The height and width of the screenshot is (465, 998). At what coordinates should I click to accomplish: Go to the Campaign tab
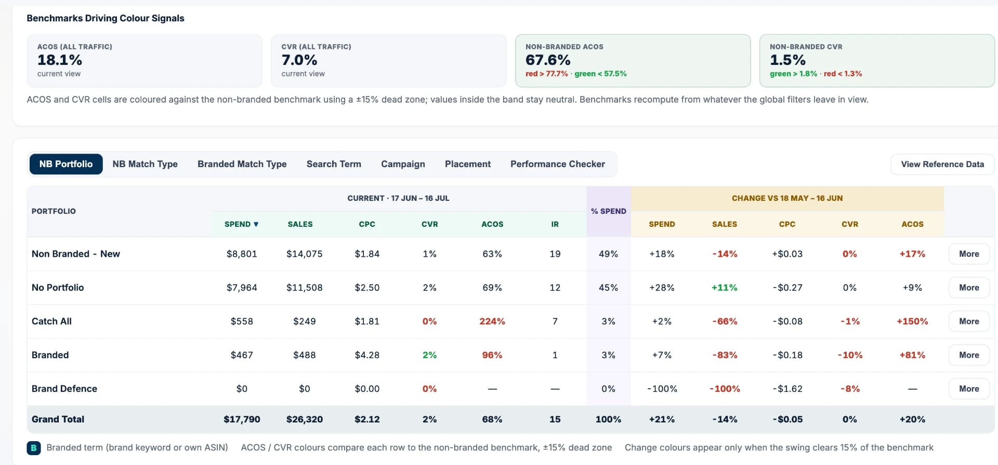coord(403,164)
